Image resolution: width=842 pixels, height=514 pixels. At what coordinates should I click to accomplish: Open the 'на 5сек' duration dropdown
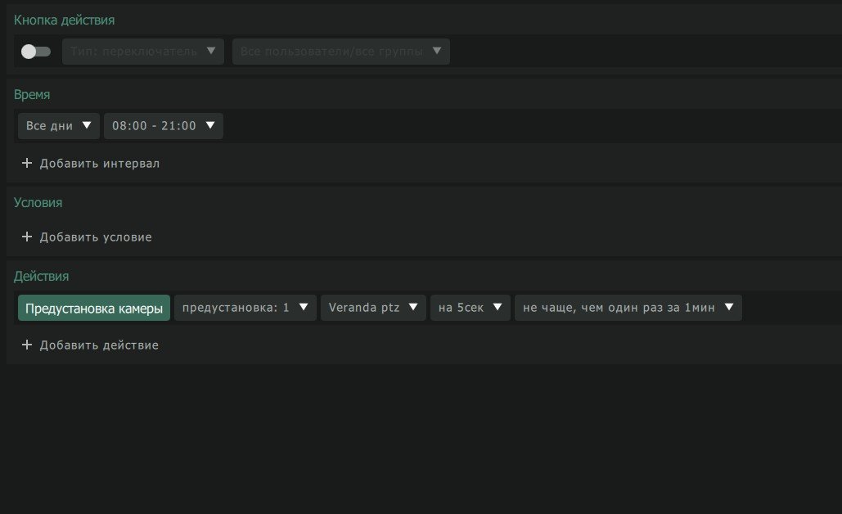pos(471,308)
